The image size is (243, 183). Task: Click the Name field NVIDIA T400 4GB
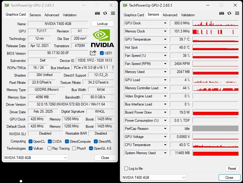(58, 24)
